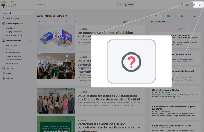Collapse the 'Membre du personnel' section chevron
Image resolution: width=204 pixels, height=132 pixels.
point(31,24)
